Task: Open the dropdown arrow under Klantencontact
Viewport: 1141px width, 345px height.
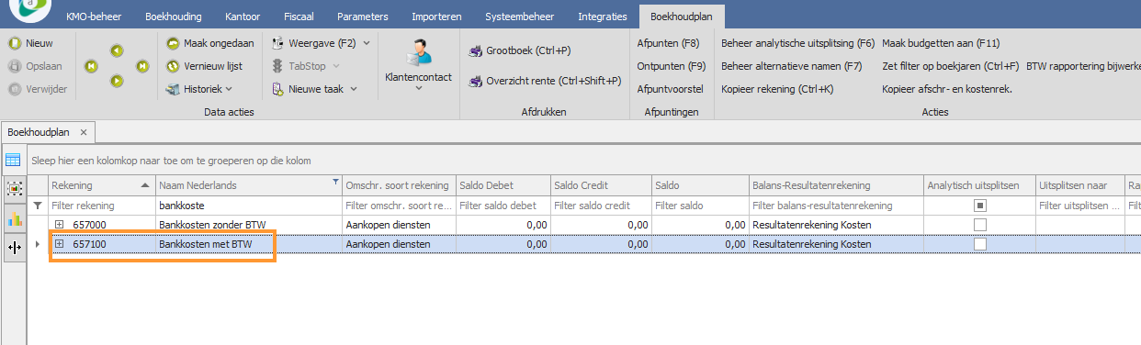Action: point(418,89)
